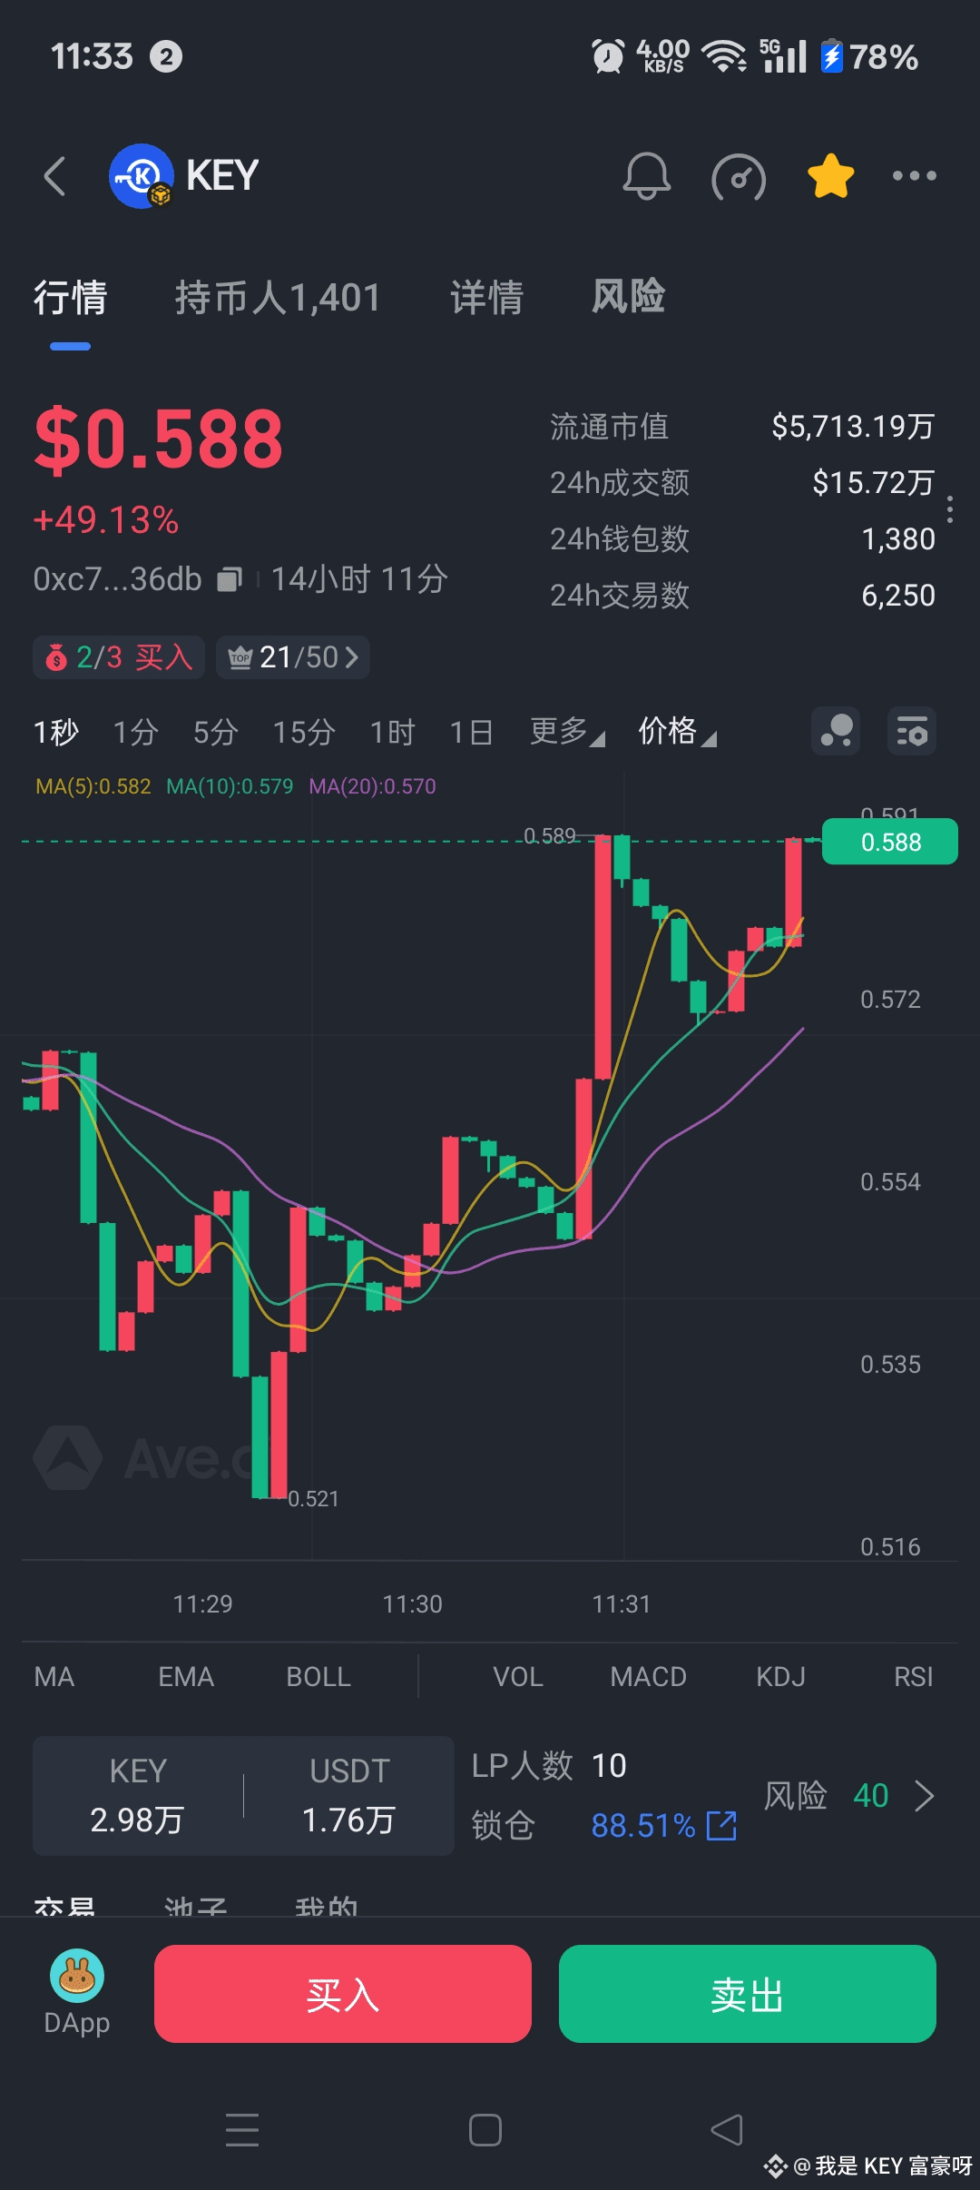Toggle the yellow favorite star

coord(831,176)
